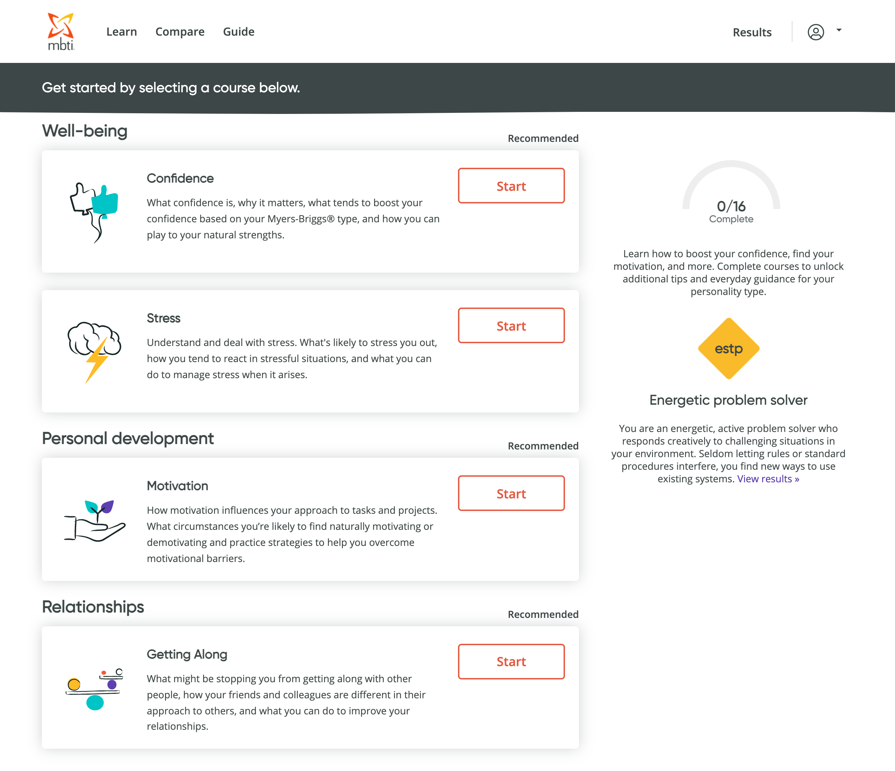Open Results in the top navigation
Screen dimensions: 895x771
click(752, 33)
